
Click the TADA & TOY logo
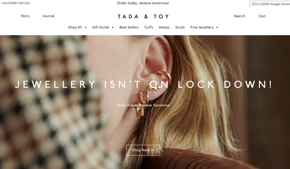pos(143,16)
